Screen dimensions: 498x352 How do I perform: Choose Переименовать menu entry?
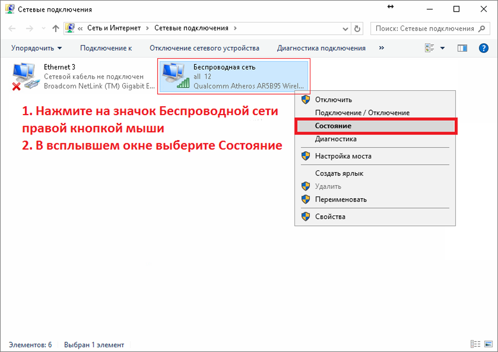(375, 199)
